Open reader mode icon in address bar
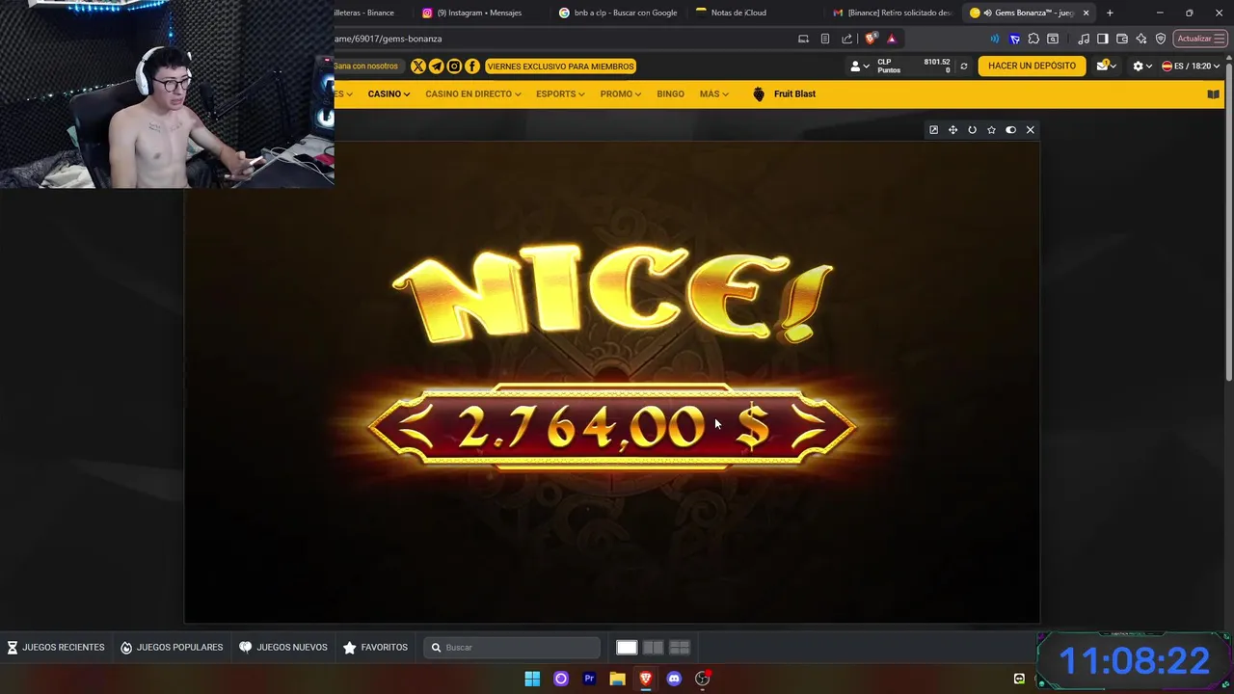Screen dimensions: 1234x694 click(x=825, y=39)
